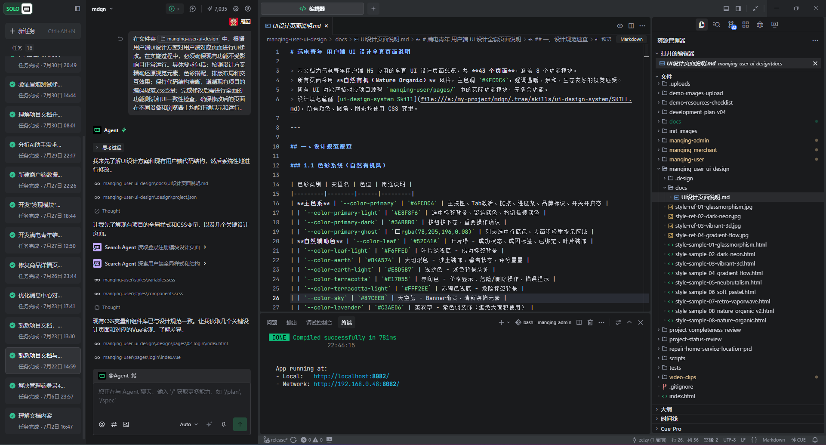Open the Auto model dropdown
826x445 pixels.
point(189,424)
